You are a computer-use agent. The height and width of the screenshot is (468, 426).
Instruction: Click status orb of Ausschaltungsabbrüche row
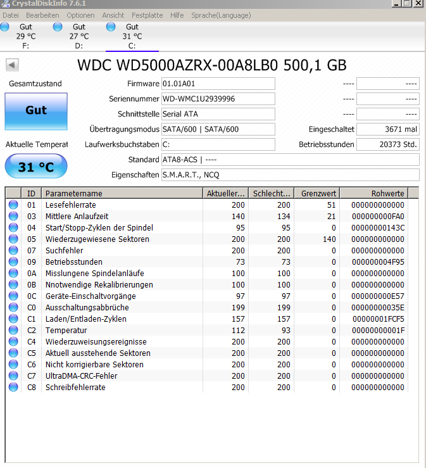pyautogui.click(x=13, y=307)
